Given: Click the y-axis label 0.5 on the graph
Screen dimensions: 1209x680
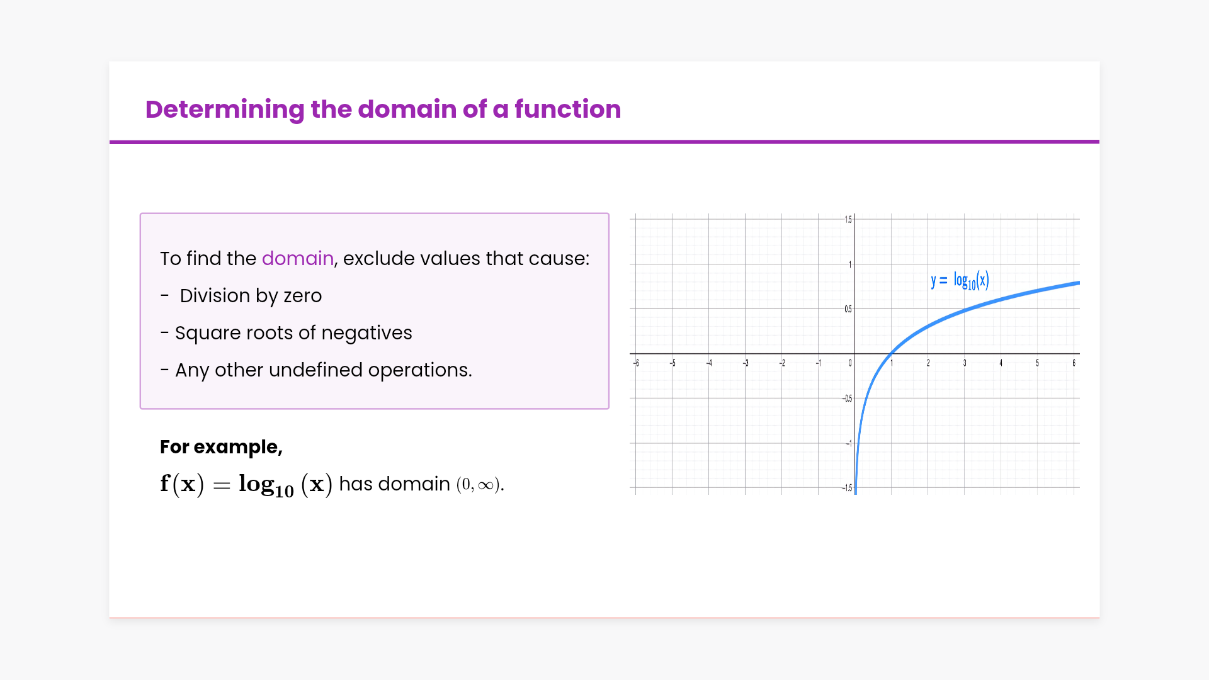Looking at the screenshot, I should [x=848, y=309].
